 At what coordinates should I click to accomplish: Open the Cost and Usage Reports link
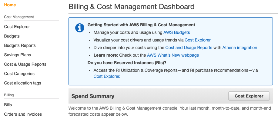click(189, 48)
